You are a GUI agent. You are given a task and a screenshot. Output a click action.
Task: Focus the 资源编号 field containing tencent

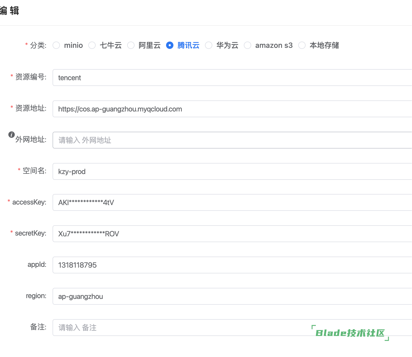click(x=232, y=78)
